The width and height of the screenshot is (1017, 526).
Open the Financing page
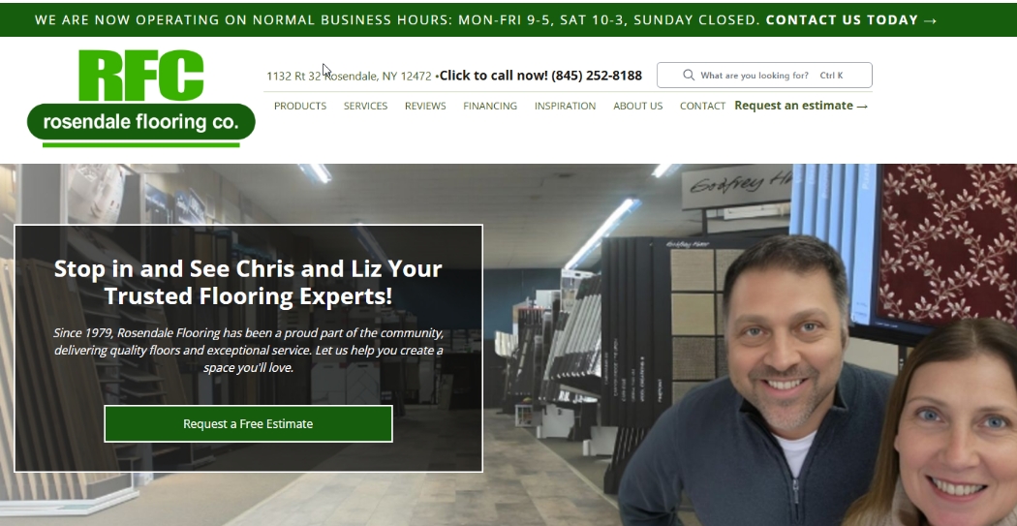(x=490, y=106)
